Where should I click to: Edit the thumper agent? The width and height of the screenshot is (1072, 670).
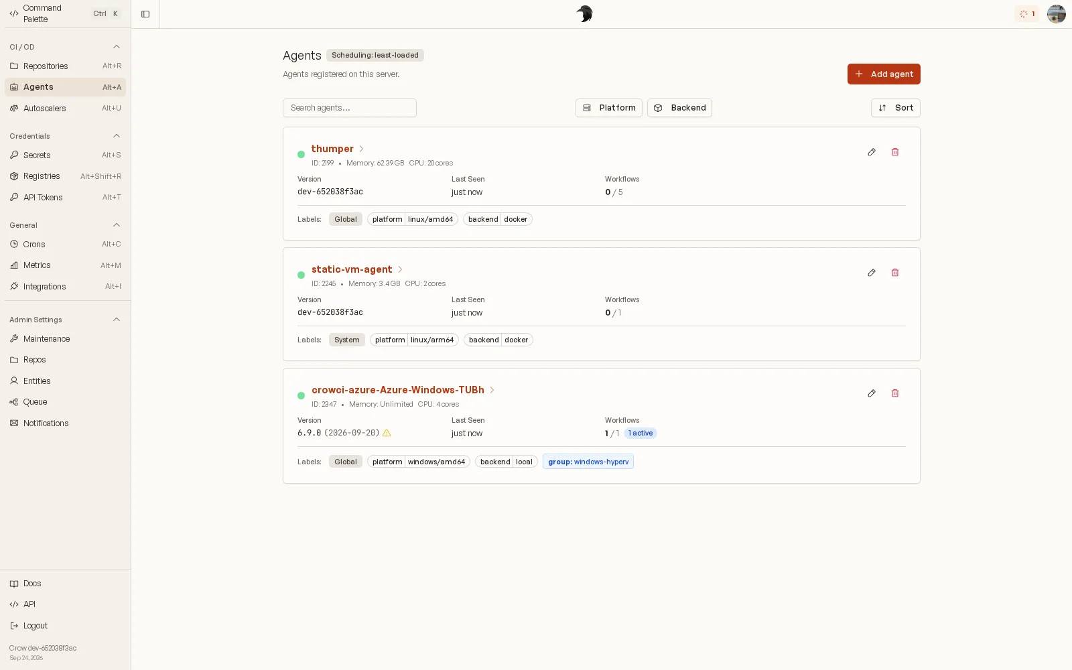pyautogui.click(x=872, y=152)
